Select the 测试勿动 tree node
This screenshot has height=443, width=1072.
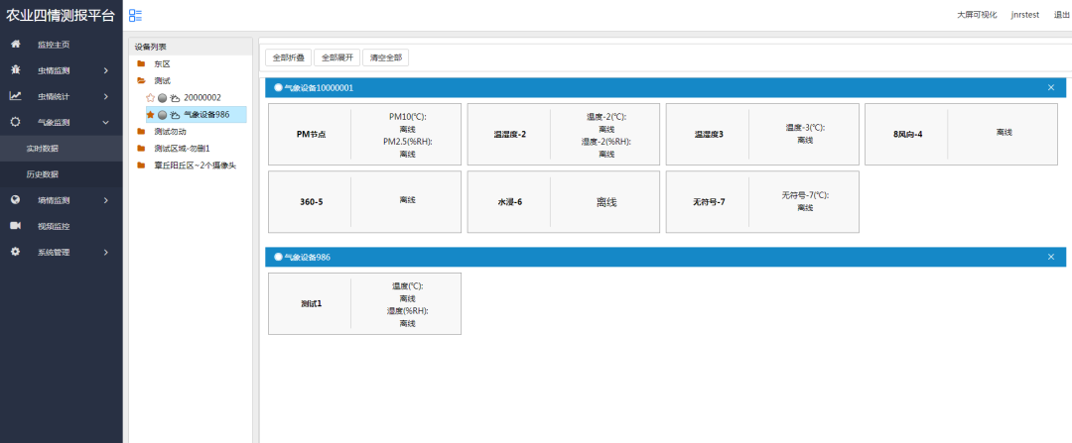(171, 131)
